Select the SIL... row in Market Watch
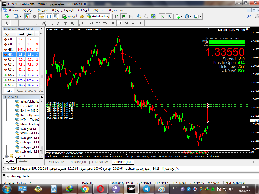This screenshot has width=259, height=194. click(x=21, y=85)
